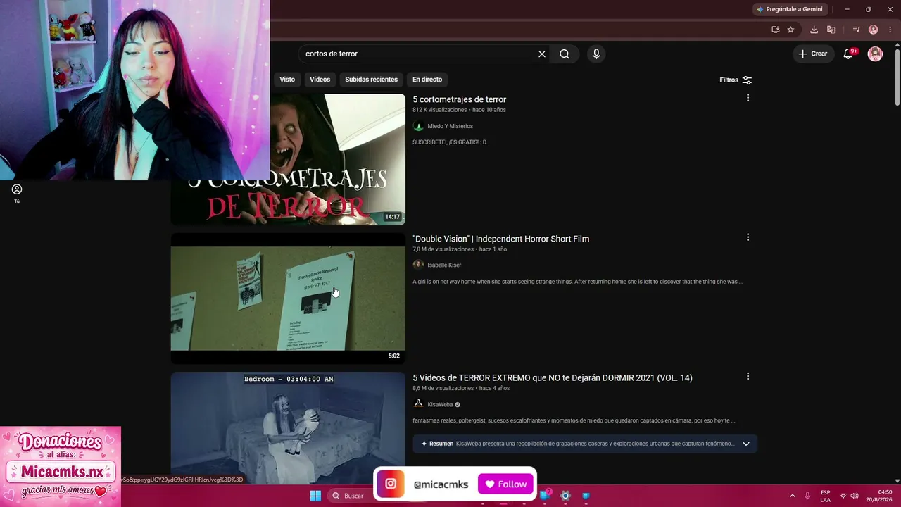The image size is (901, 507).
Task: Select the Vídeos filter chip
Action: pos(320,80)
